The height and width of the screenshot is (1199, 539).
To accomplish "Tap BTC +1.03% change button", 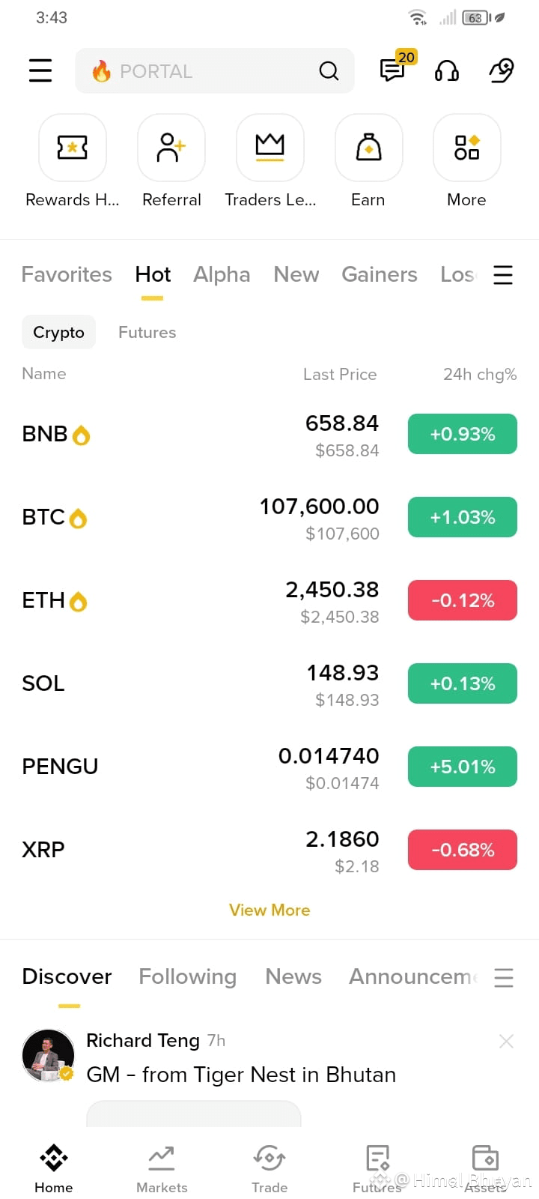I will point(463,517).
